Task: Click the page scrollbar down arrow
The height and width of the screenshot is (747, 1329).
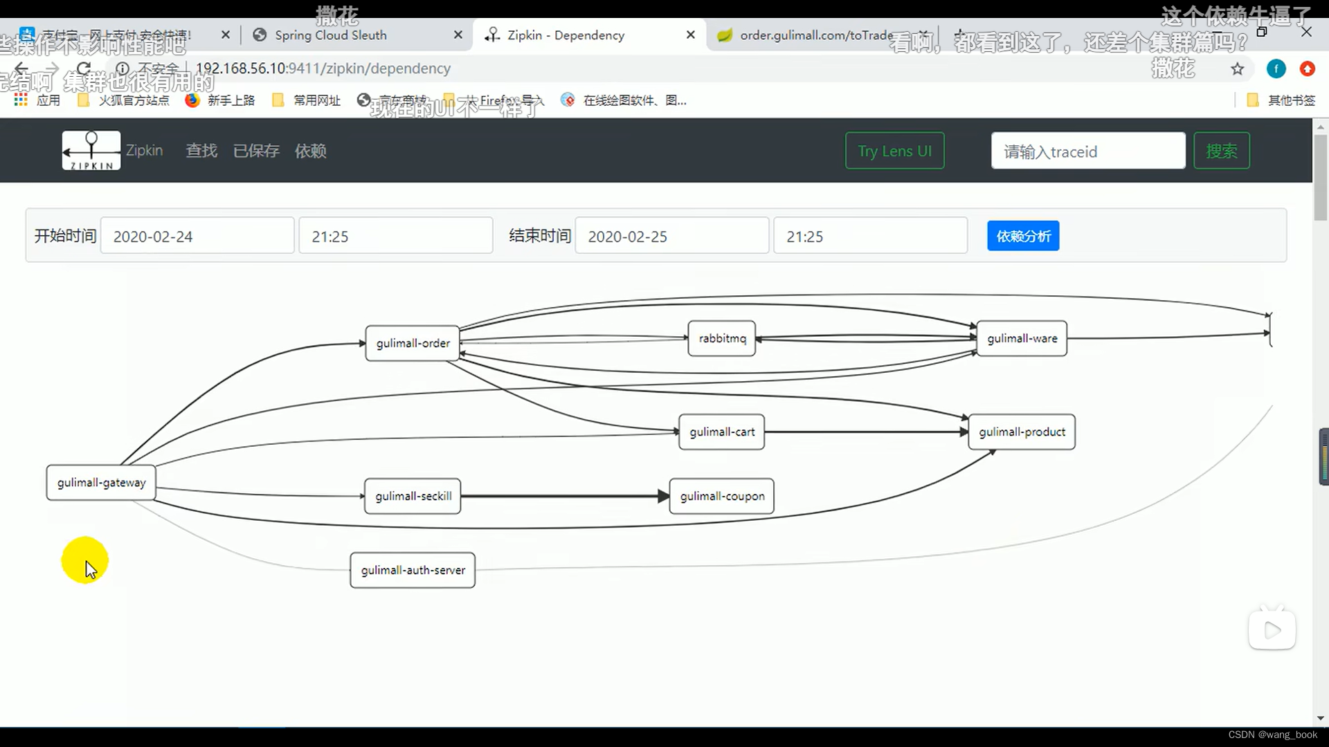Action: (1321, 719)
